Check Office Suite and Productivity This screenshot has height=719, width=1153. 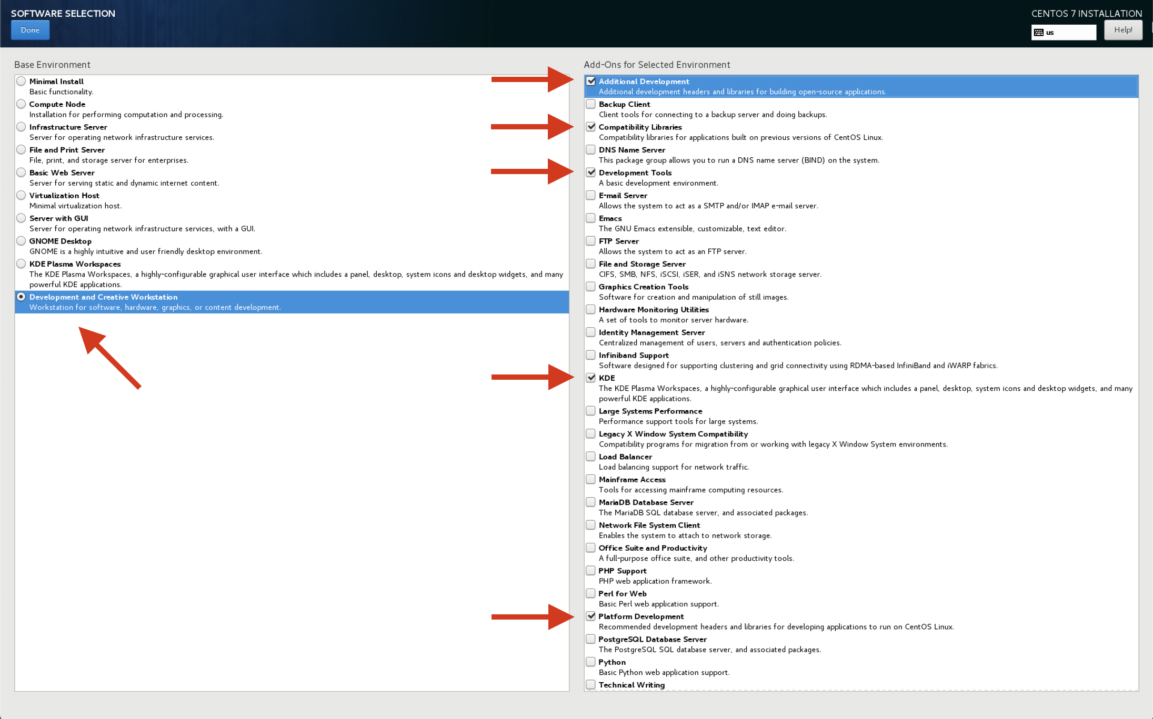(x=590, y=548)
